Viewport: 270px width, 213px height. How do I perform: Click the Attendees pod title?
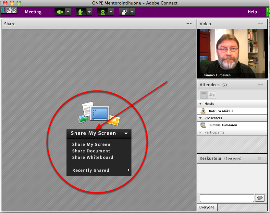coord(210,85)
